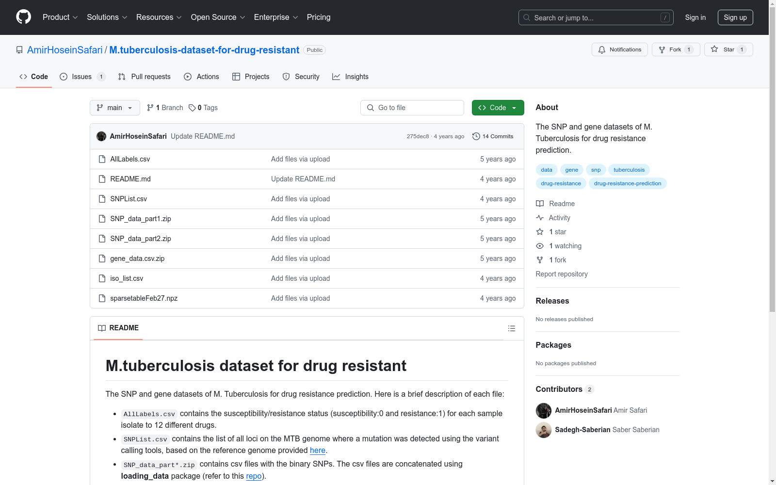The image size is (776, 485).
Task: Switch to the Projects tab
Action: 251,77
